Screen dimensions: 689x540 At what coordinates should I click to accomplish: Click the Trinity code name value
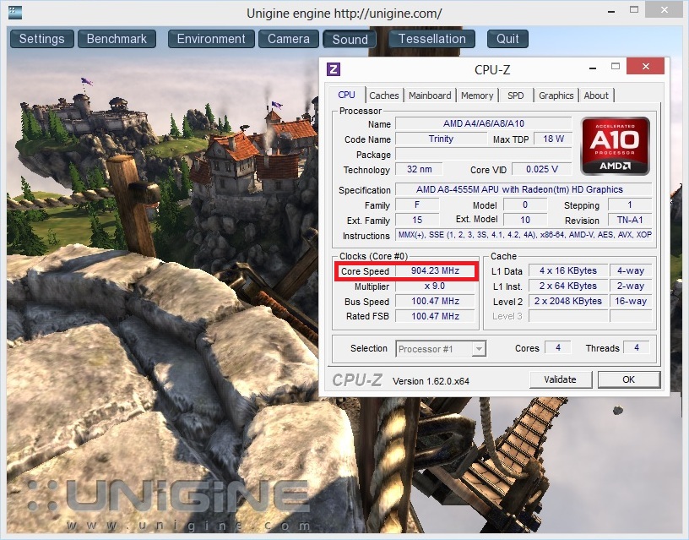point(441,139)
